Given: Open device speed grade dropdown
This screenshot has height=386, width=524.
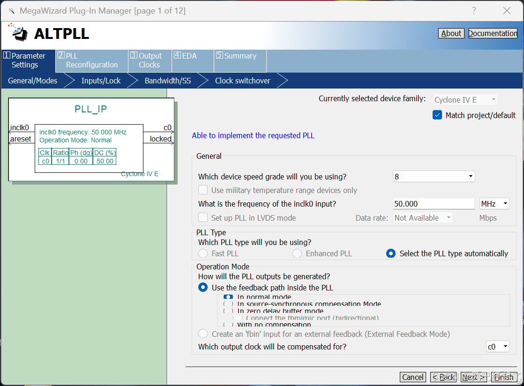Looking at the screenshot, I should [x=434, y=176].
